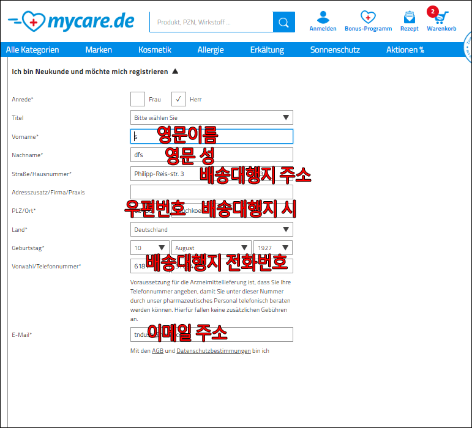Open the Warenkorb shopping cart icon
472x428 pixels.
(441, 18)
